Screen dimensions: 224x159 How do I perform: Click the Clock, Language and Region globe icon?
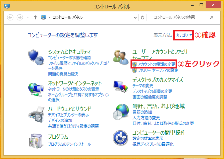tap(121, 112)
